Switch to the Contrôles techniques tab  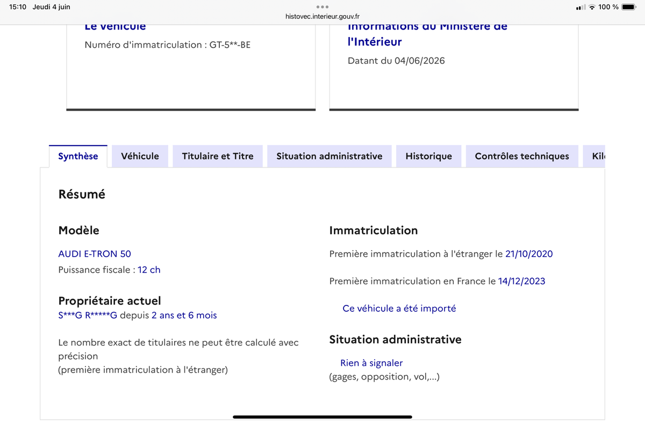[522, 156]
